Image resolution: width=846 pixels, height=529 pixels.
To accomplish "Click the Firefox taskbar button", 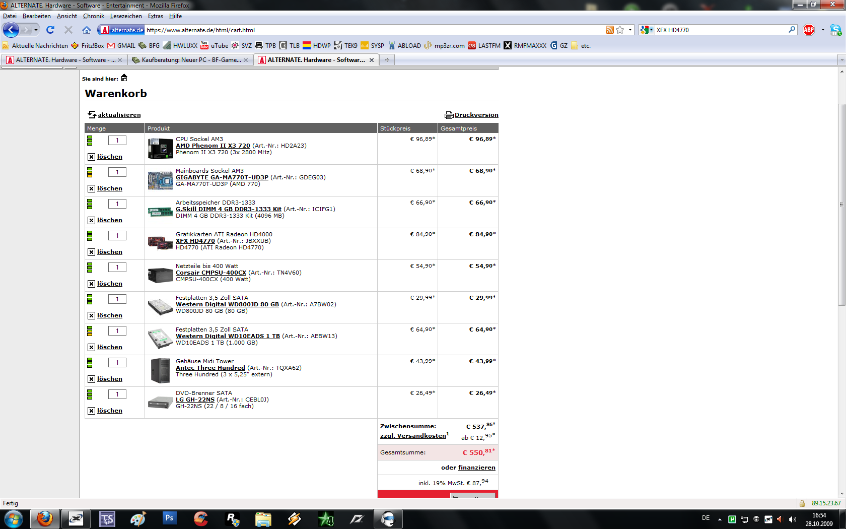I will [x=44, y=518].
